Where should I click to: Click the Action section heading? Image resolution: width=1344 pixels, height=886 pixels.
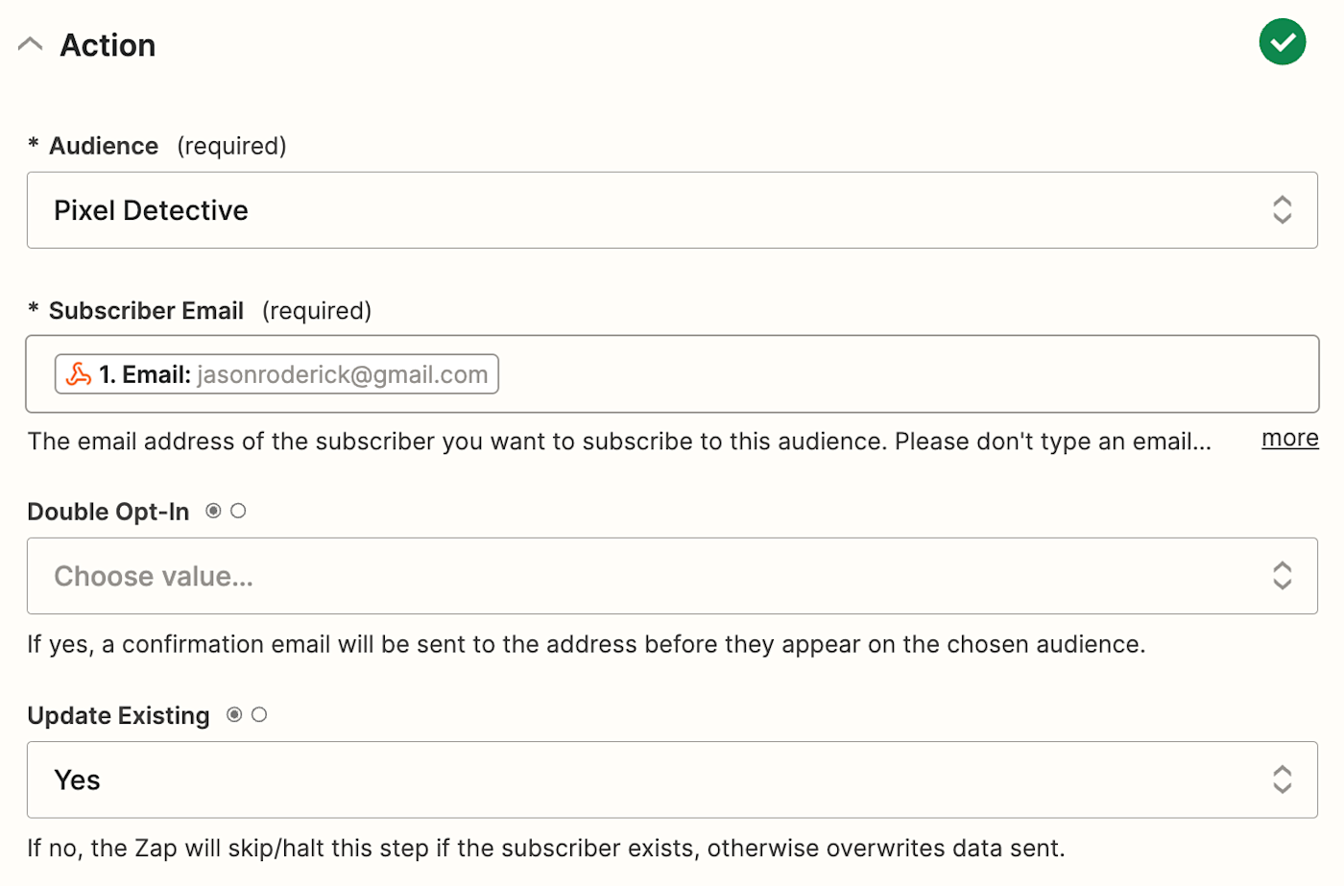pos(108,45)
